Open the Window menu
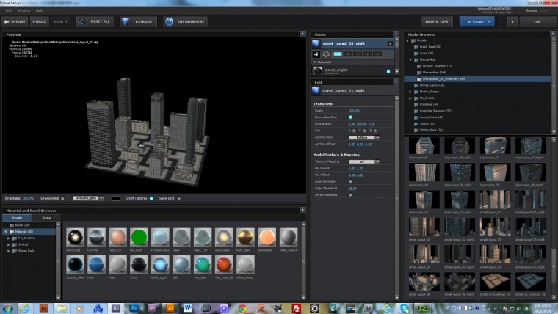 (x=24, y=11)
